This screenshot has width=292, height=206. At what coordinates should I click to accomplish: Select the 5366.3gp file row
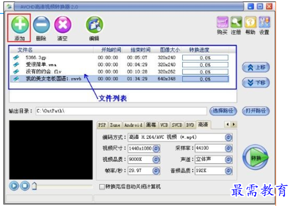click(120, 58)
